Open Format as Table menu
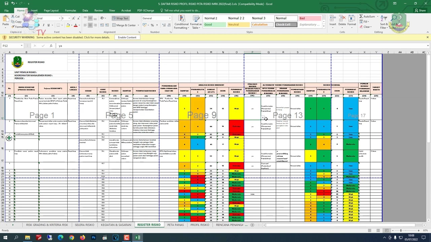Screen dimensions: 431x242 click(196, 22)
